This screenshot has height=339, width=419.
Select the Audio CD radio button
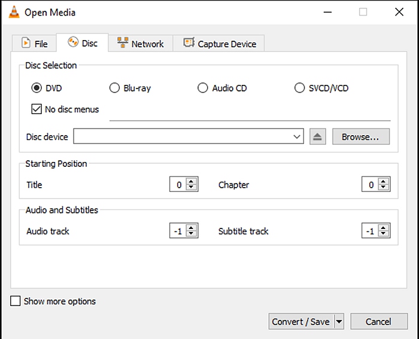(202, 88)
